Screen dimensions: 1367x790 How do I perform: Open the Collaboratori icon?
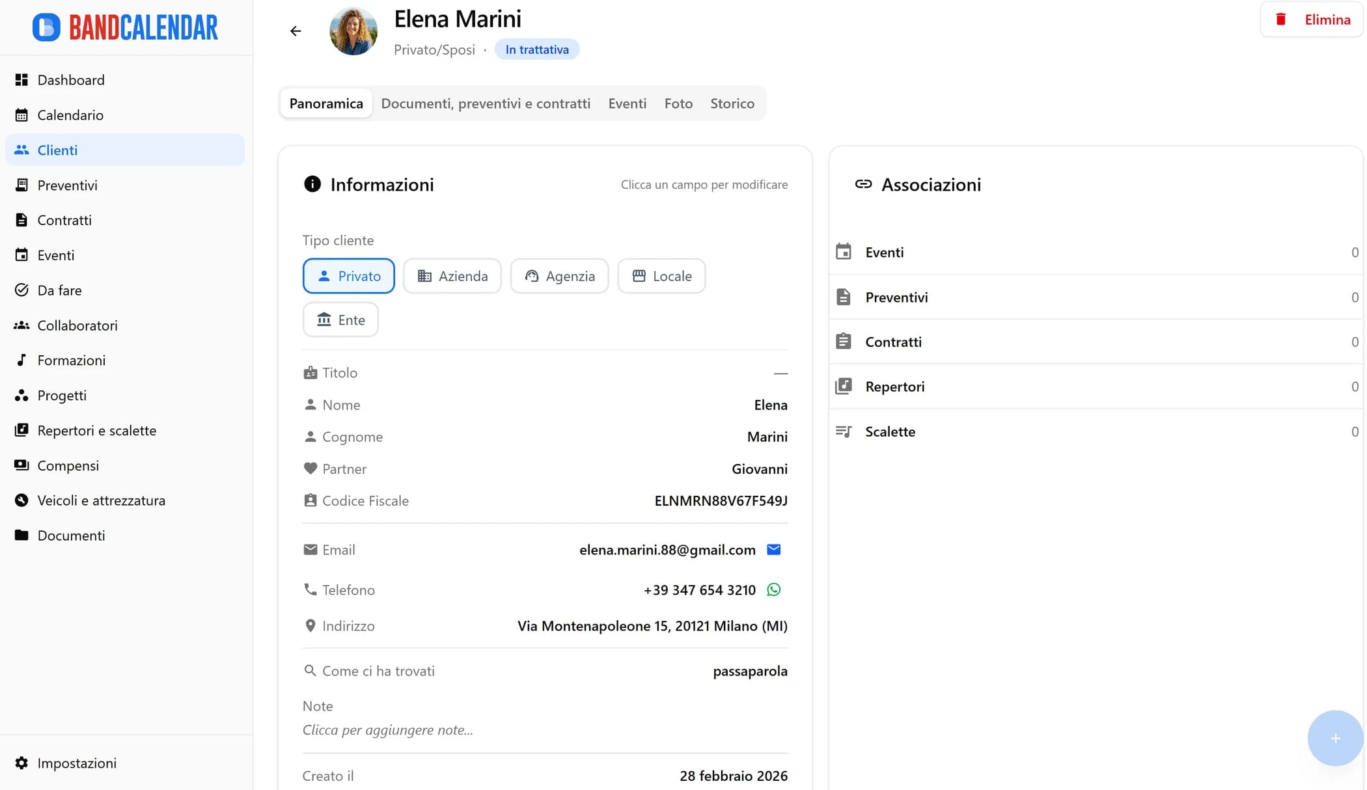tap(21, 325)
